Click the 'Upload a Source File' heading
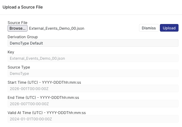This screenshot has width=182, height=127. click(x=23, y=7)
